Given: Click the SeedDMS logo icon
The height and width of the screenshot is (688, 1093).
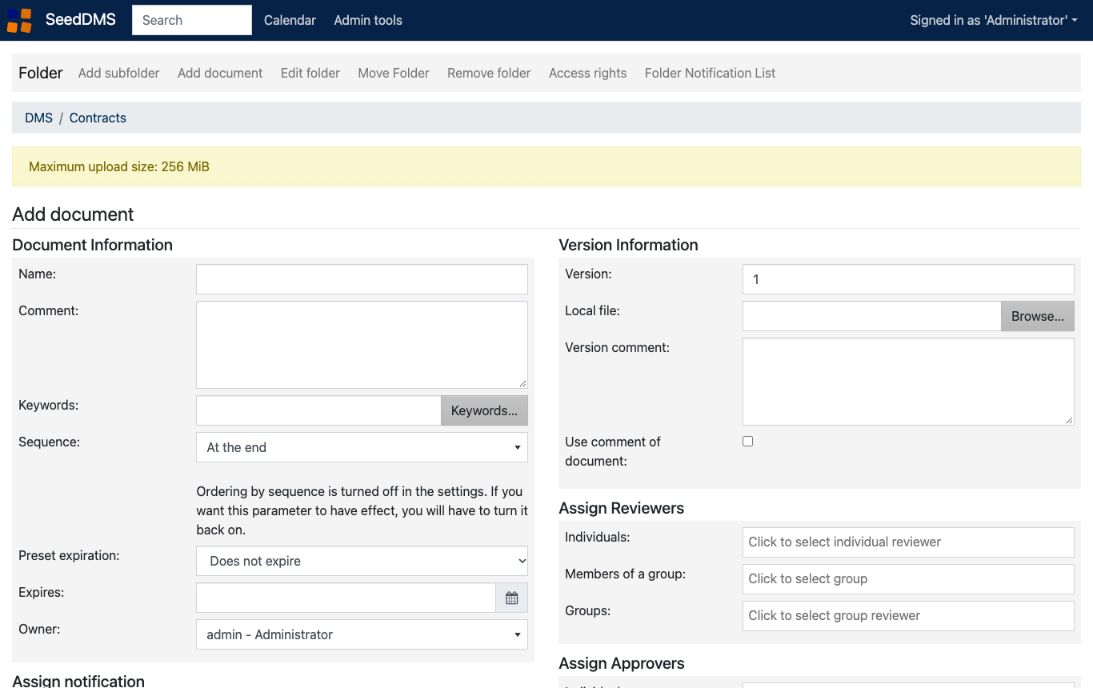Looking at the screenshot, I should click(x=19, y=20).
